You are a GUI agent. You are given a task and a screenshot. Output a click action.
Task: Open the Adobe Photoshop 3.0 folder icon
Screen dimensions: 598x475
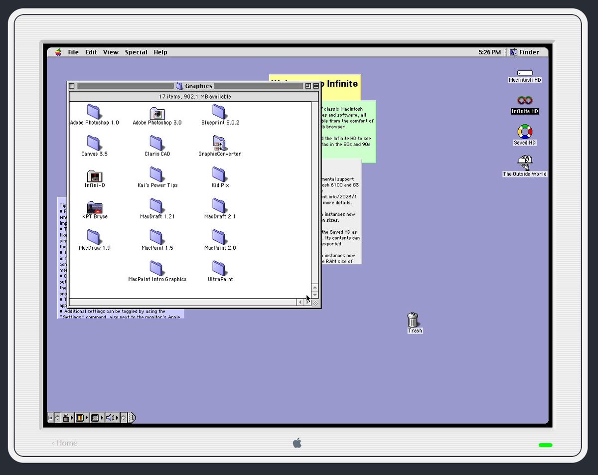click(x=157, y=113)
